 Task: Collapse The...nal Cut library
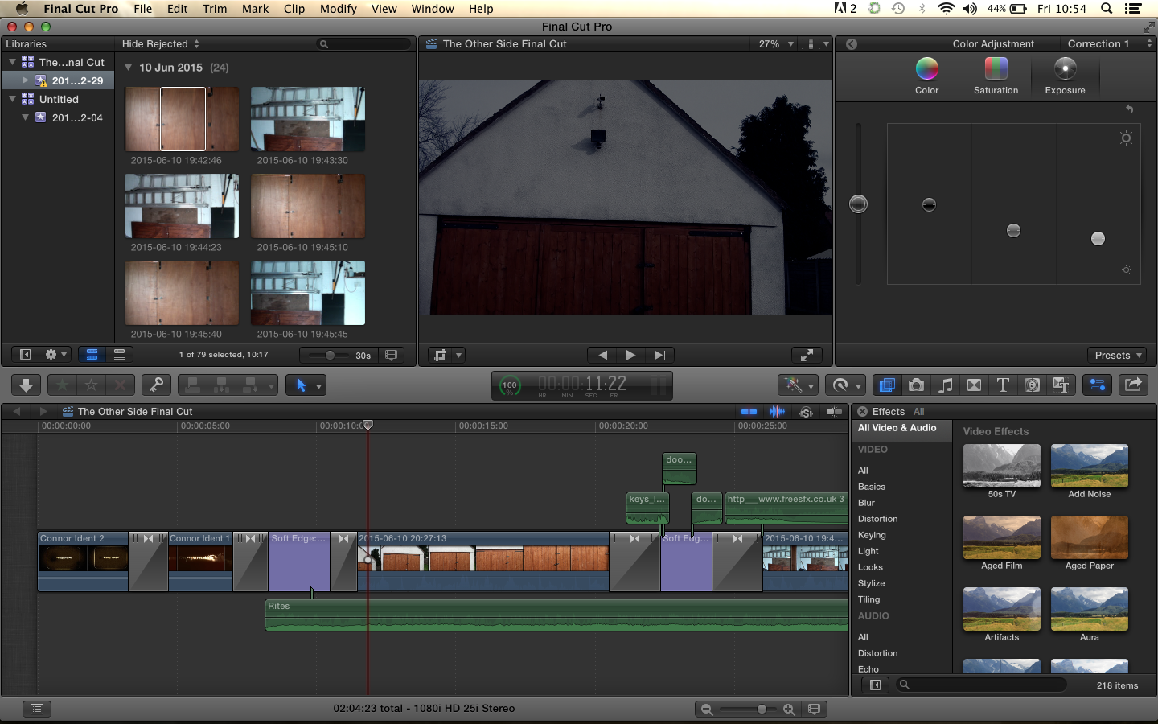click(x=12, y=62)
